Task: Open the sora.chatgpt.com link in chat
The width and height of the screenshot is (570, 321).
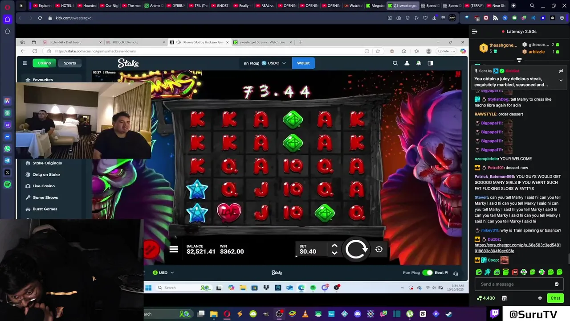Action: (x=517, y=248)
